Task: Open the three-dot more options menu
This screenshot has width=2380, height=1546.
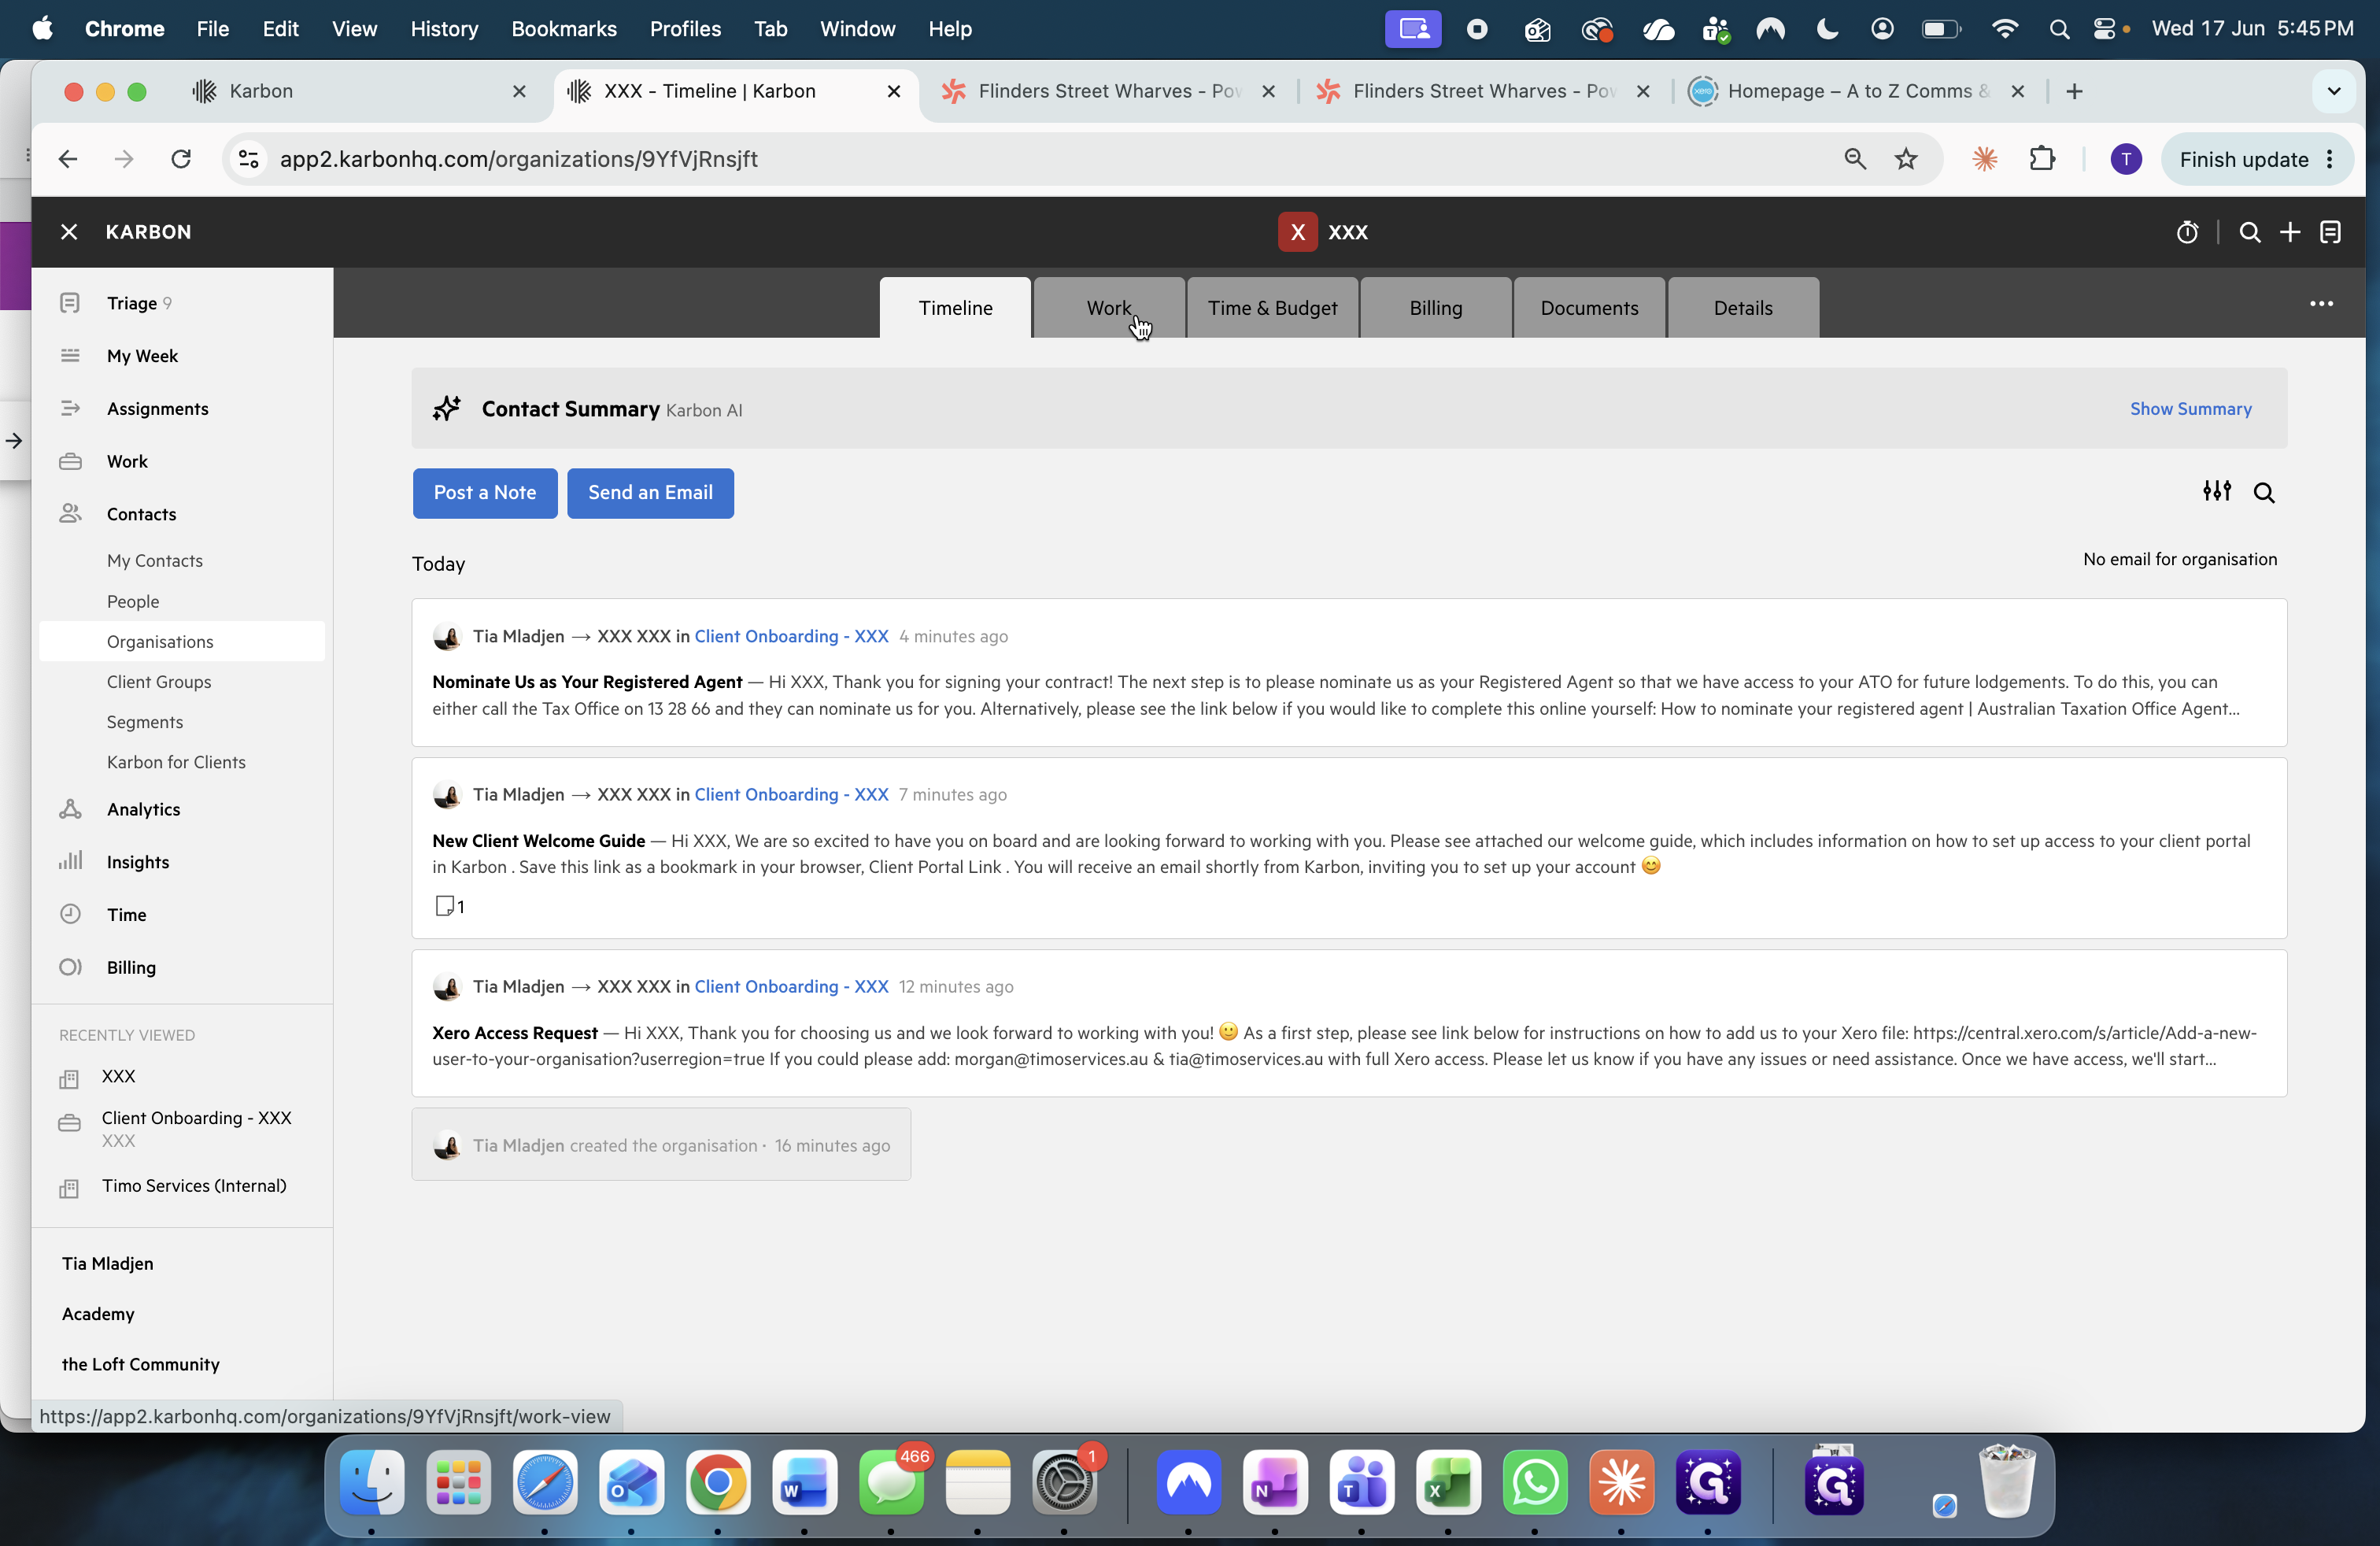Action: [2321, 304]
